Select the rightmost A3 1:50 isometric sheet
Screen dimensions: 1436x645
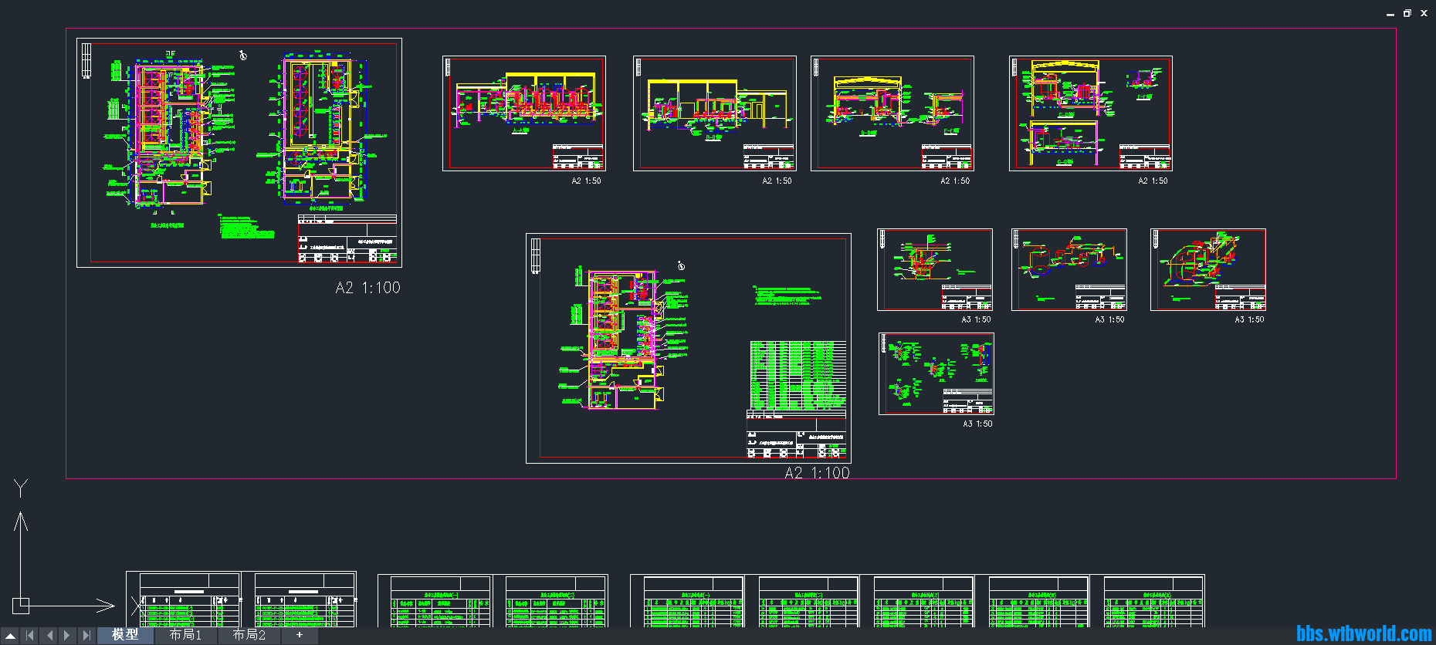1207,269
